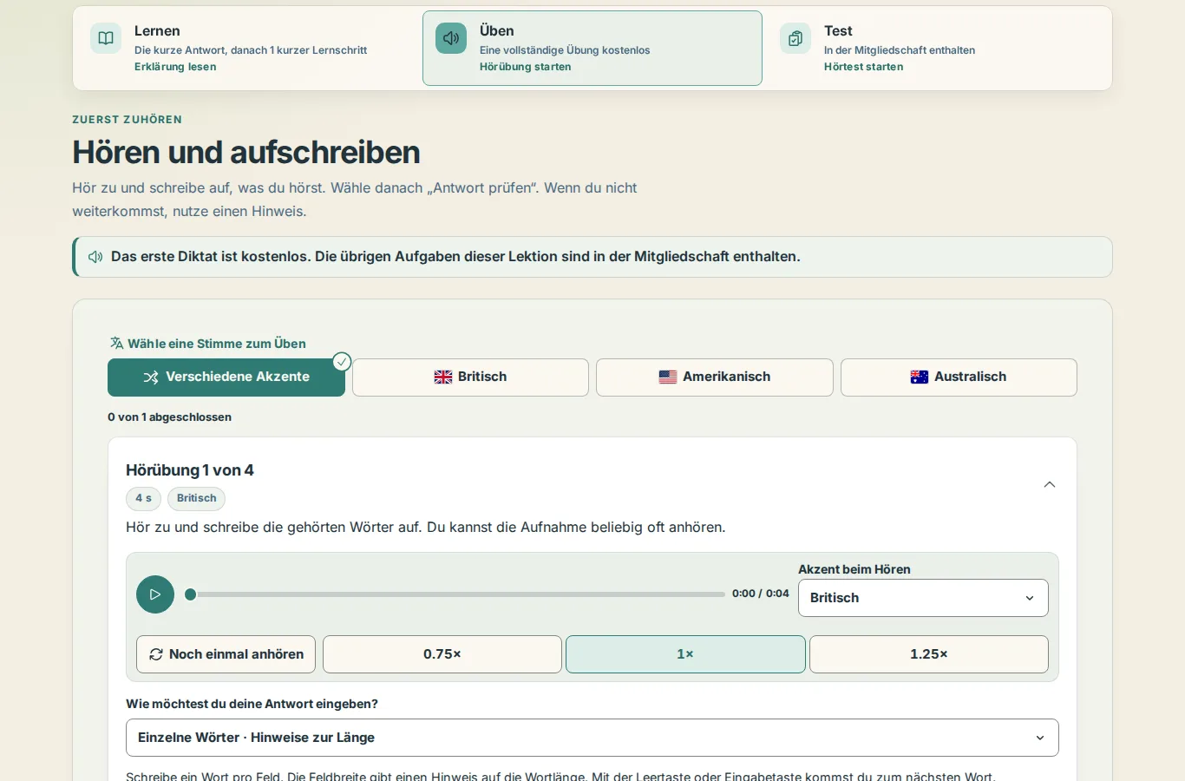Choose the Australisch voice option

coord(959,377)
